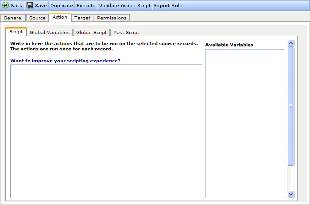Image resolution: width=310 pixels, height=205 pixels.
Task: Open the Global Script sub-tab
Action: [91, 32]
